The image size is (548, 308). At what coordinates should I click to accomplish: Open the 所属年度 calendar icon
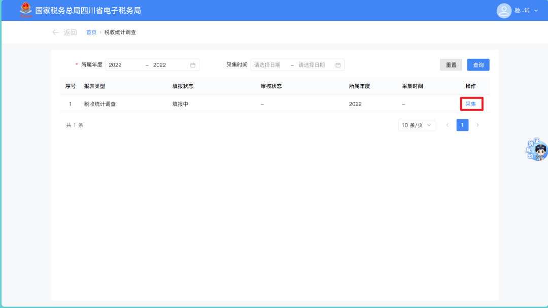click(x=193, y=65)
